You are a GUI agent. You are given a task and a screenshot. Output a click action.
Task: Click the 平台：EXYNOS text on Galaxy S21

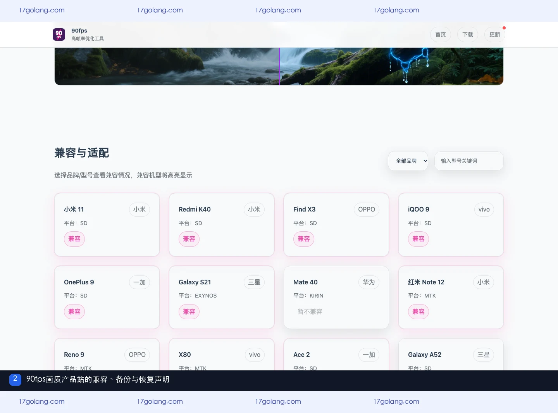198,296
